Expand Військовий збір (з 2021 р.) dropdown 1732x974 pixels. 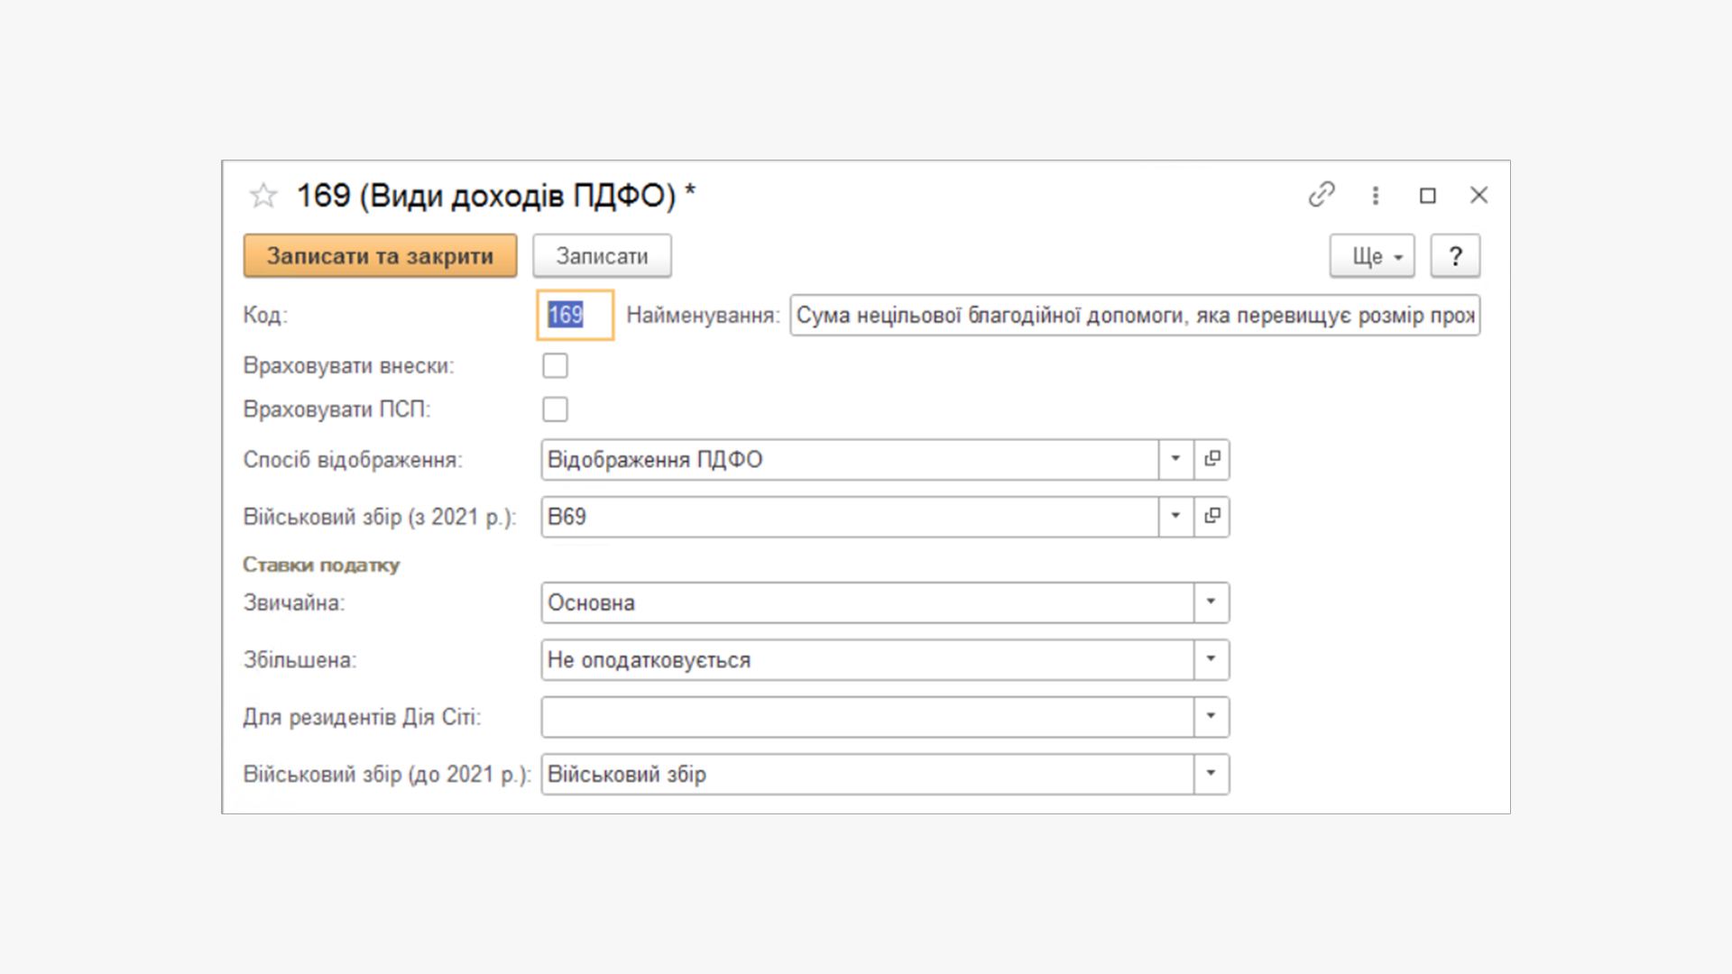[1175, 516]
